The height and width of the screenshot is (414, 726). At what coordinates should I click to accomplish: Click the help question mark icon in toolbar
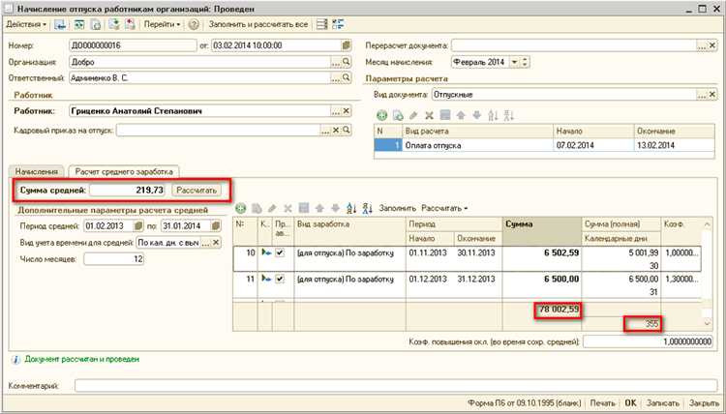point(194,22)
